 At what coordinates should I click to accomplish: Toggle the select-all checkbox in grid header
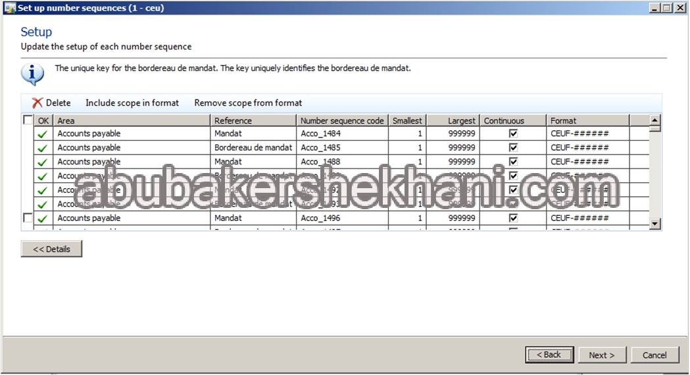28,120
